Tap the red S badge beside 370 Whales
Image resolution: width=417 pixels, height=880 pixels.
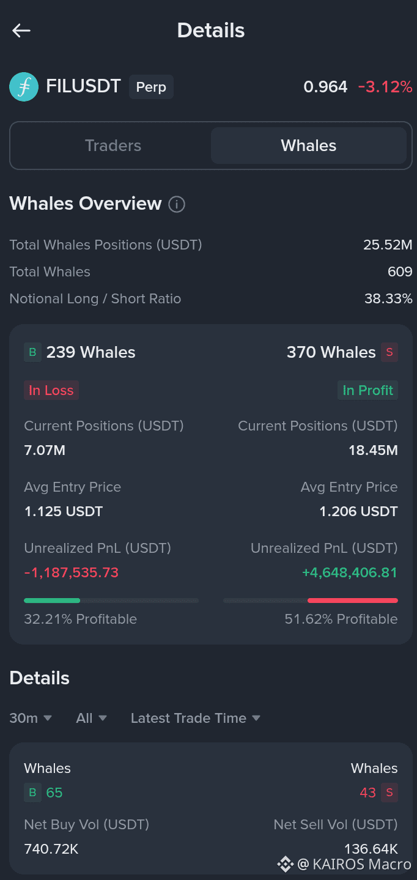389,352
